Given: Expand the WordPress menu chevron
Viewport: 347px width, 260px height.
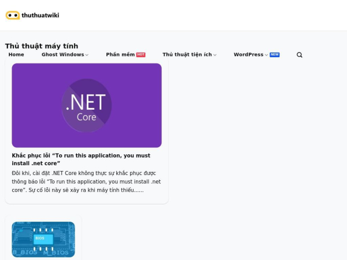Looking at the screenshot, I should 266,55.
